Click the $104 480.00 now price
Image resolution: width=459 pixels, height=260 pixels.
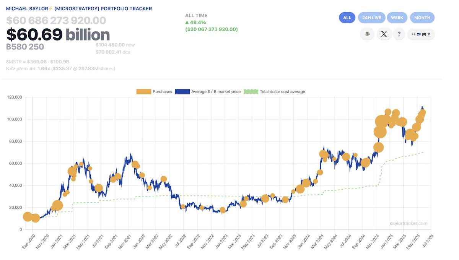click(x=115, y=45)
